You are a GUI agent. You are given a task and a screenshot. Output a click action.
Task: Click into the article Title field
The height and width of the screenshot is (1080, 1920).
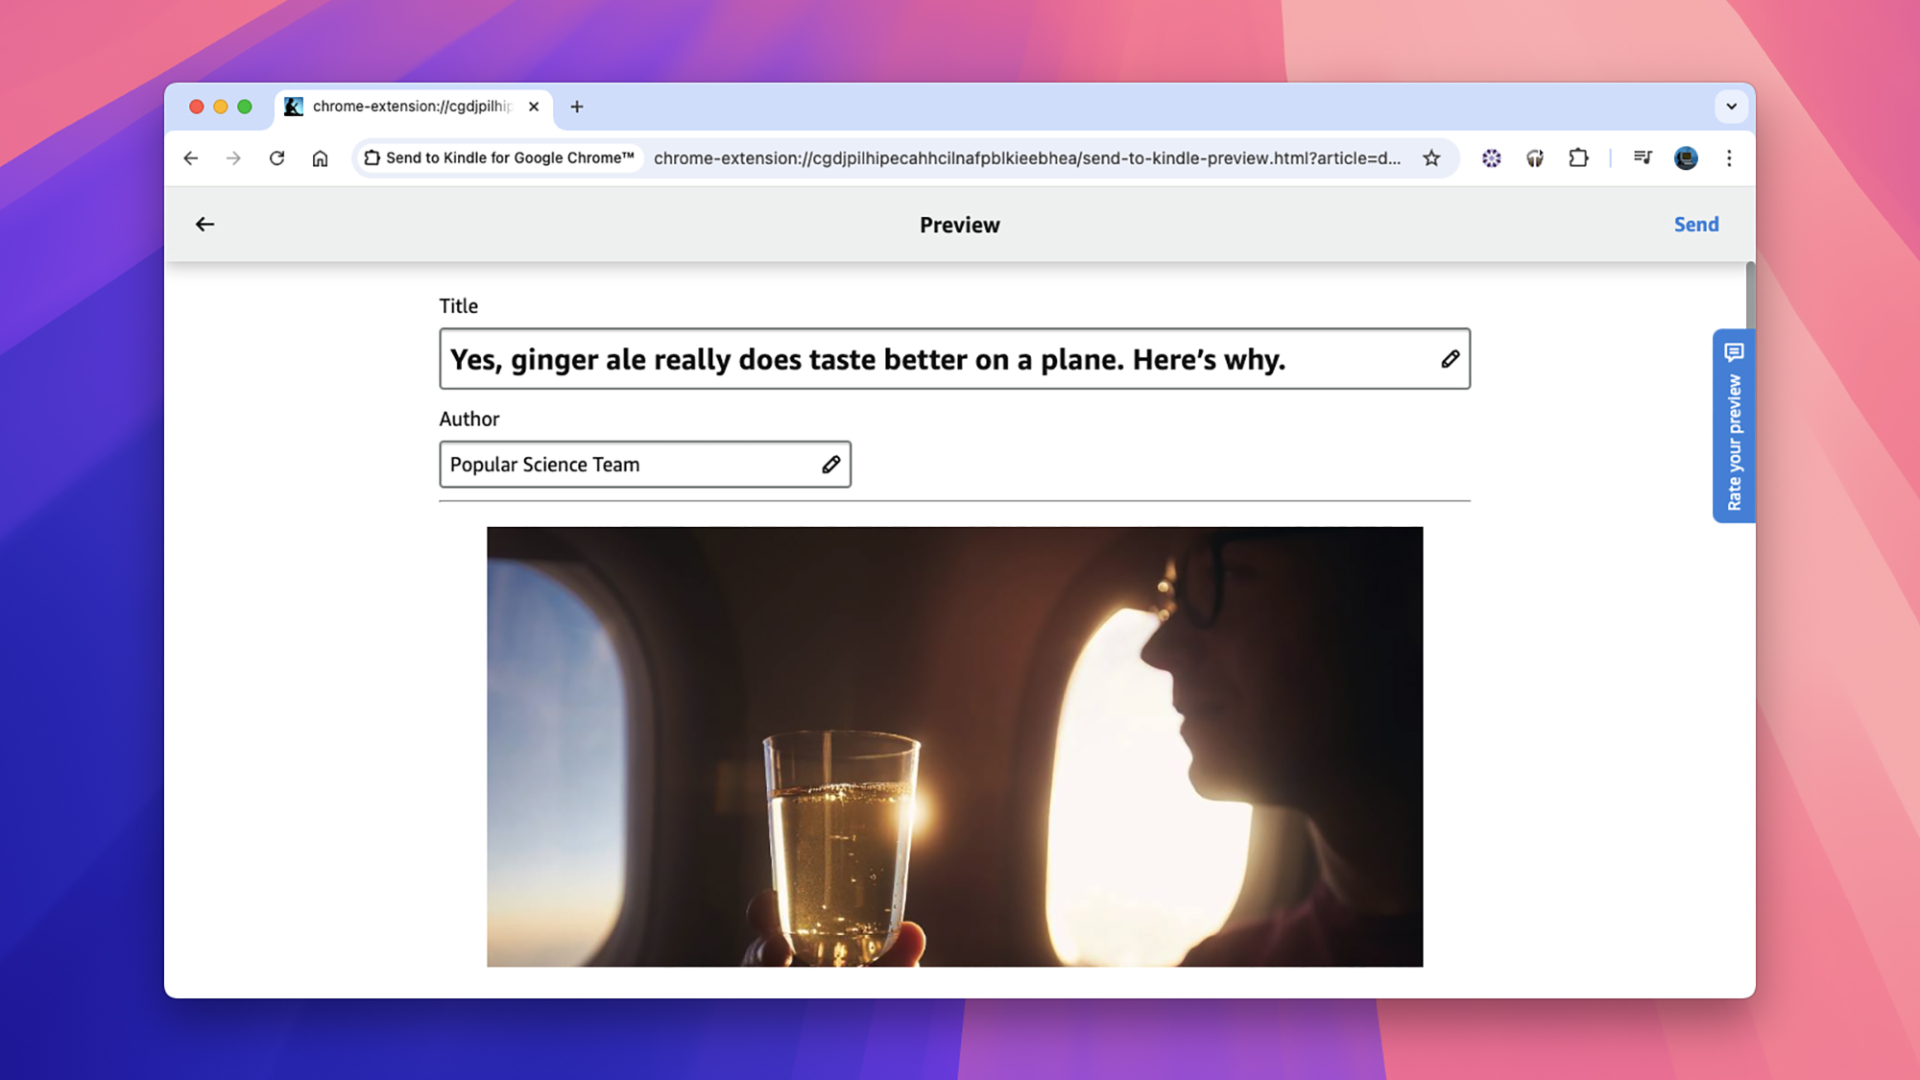tap(954, 359)
